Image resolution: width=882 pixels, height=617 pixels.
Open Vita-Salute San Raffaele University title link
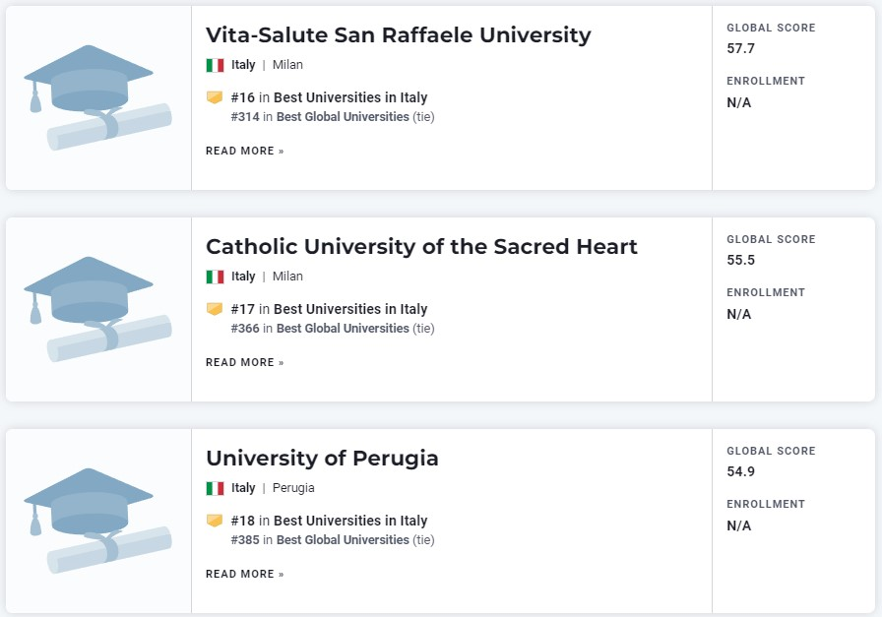[x=399, y=34]
